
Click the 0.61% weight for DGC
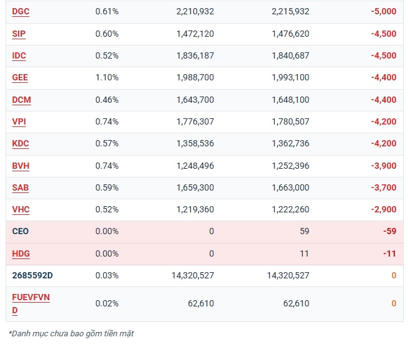[x=107, y=11]
